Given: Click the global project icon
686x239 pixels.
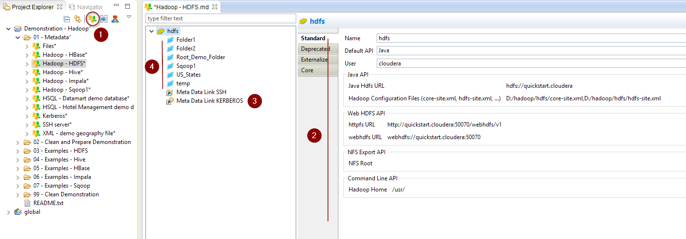Looking at the screenshot, I should point(18,212).
